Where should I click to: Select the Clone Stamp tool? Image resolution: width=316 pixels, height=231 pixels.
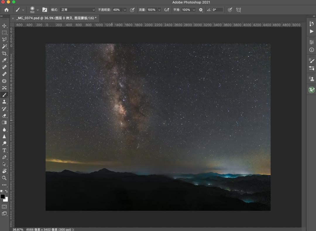[4, 102]
